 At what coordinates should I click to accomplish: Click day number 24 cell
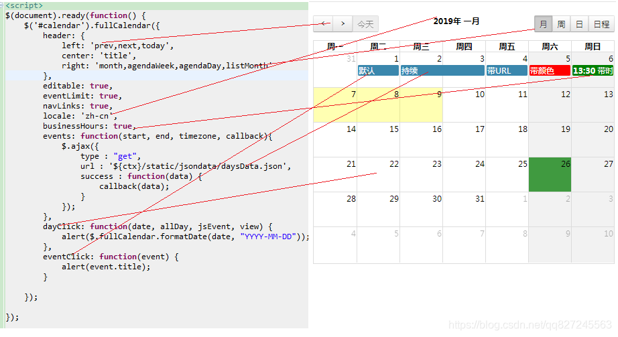[x=464, y=174]
